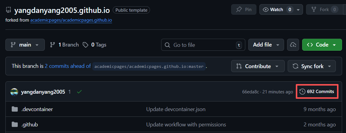This screenshot has width=346, height=133.
Task: Click the t shortcut key hint
Action: click(x=239, y=45)
